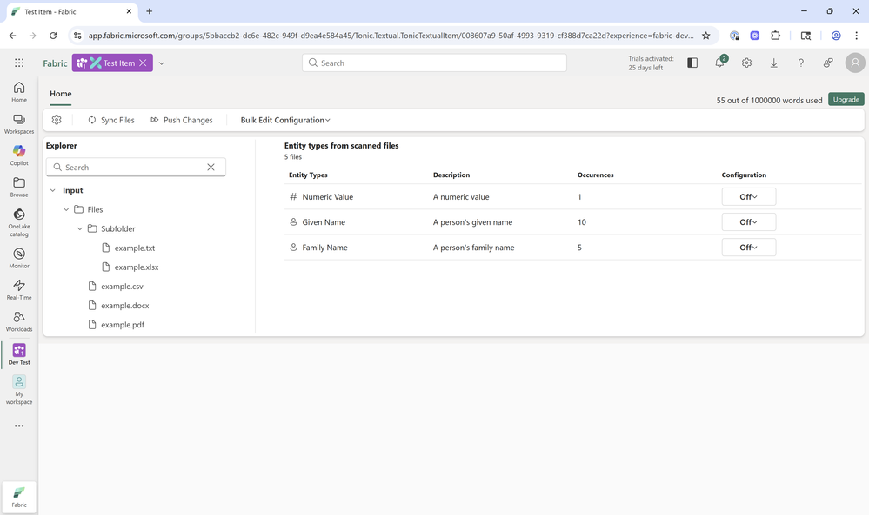Go to Home in left sidebar
This screenshot has width=869, height=515.
click(x=19, y=92)
